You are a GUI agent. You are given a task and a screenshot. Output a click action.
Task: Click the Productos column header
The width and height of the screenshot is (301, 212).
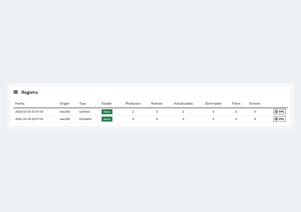133,104
